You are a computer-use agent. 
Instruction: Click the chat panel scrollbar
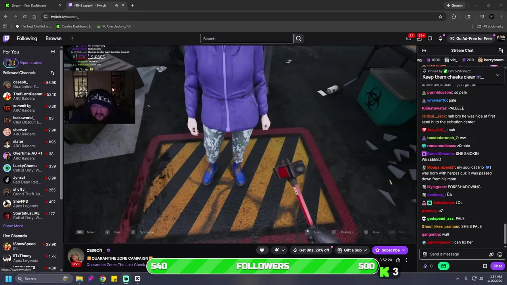pyautogui.click(x=505, y=234)
